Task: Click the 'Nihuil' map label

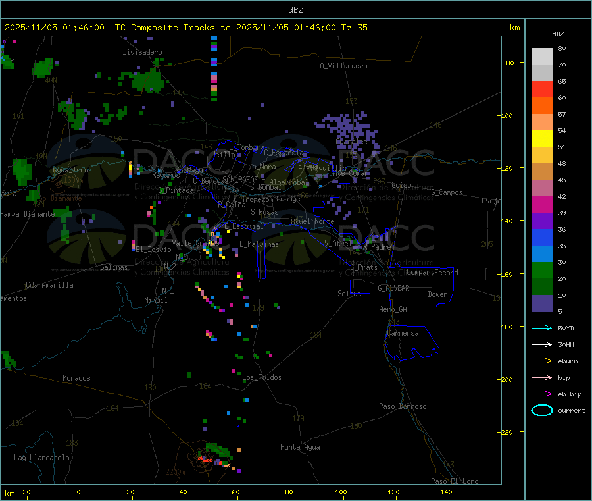Action: tap(155, 300)
